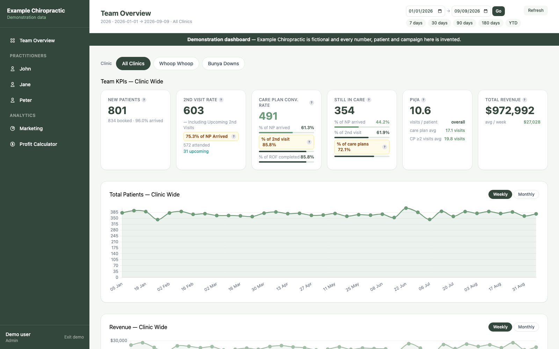
Task: Select the YTD quick range
Action: tap(513, 23)
